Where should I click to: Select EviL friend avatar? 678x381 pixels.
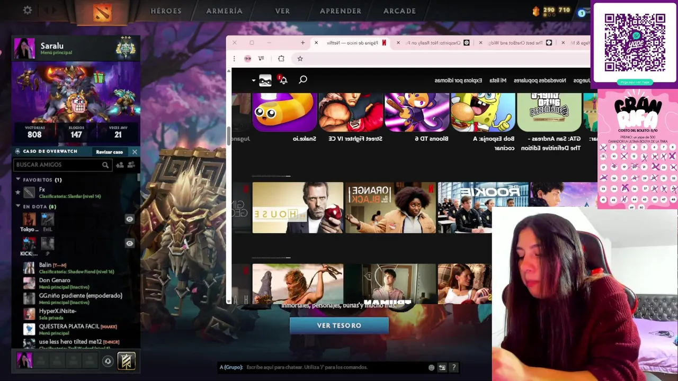point(48,219)
